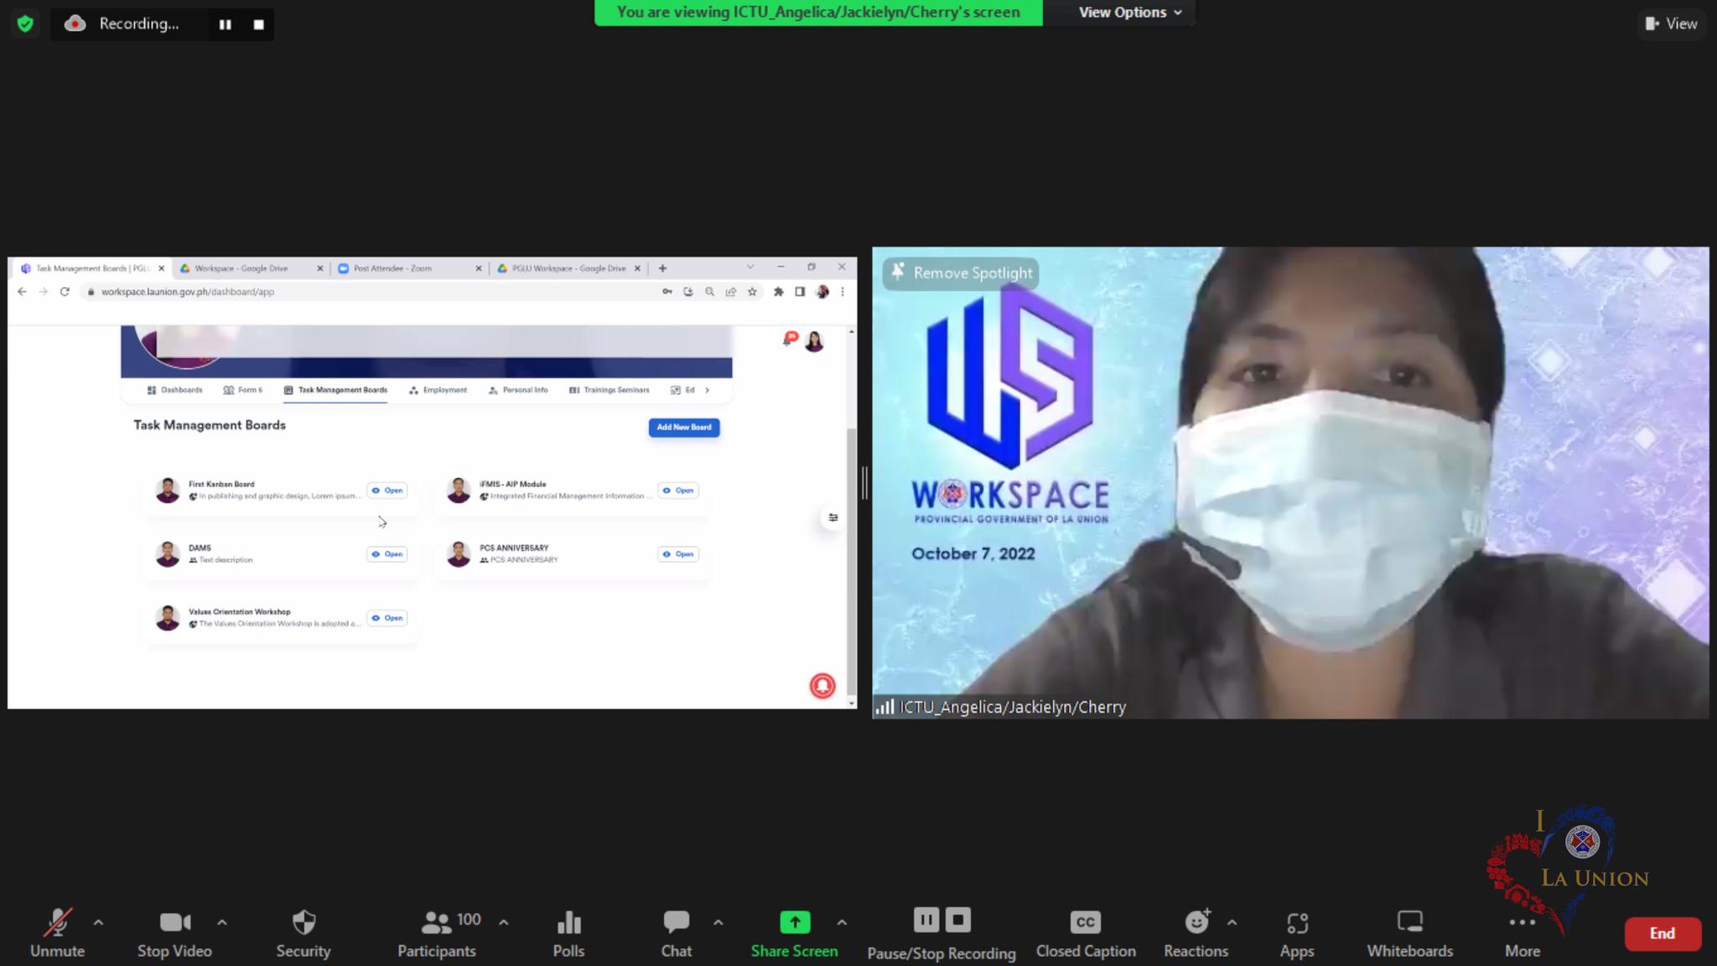The width and height of the screenshot is (1717, 966).
Task: Open the settings sliders side button
Action: coord(833,517)
